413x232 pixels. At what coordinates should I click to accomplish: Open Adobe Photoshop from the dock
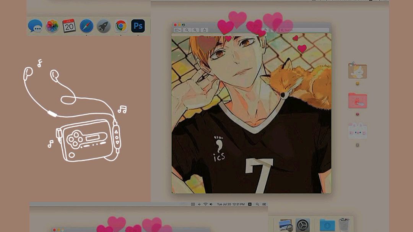point(138,26)
